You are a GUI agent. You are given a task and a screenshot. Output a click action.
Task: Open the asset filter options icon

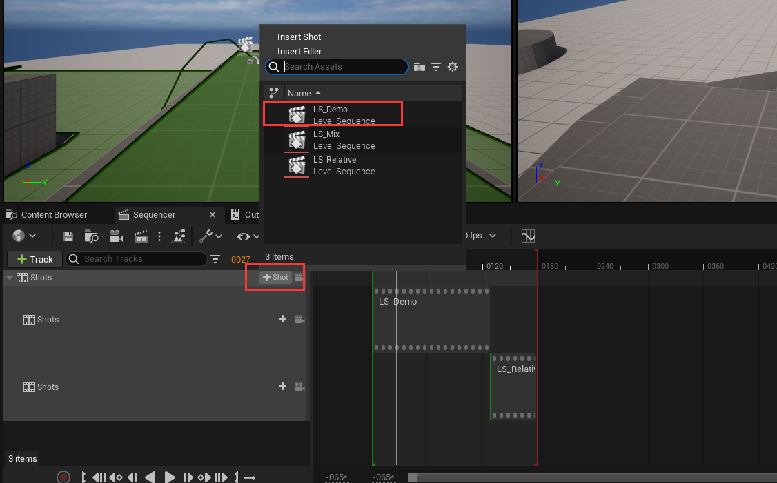click(436, 67)
